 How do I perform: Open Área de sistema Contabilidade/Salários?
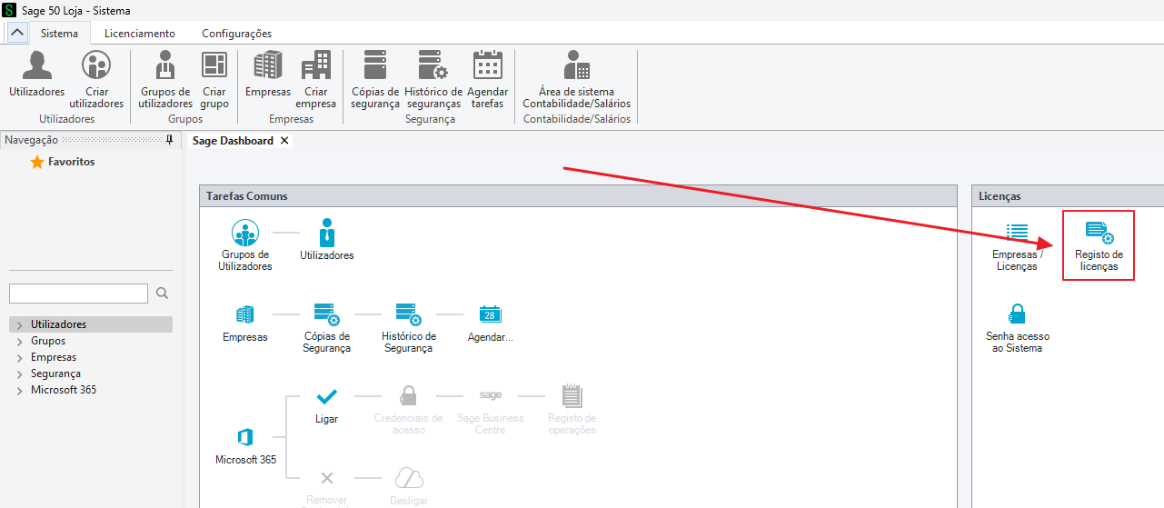[x=576, y=80]
